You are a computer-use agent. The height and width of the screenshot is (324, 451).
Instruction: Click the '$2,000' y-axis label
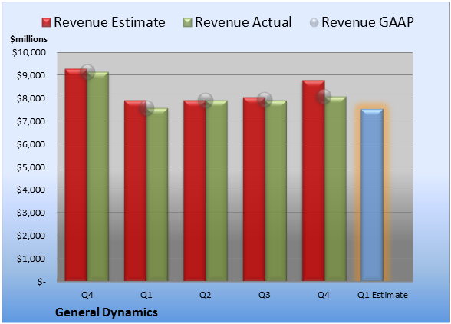tap(31, 236)
